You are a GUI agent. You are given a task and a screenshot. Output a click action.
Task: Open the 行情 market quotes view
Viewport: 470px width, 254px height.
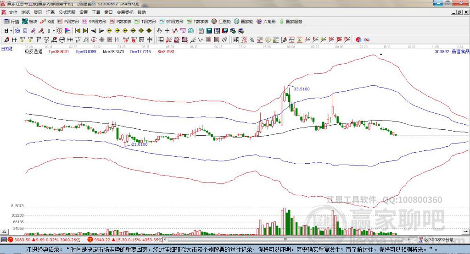click(x=11, y=22)
